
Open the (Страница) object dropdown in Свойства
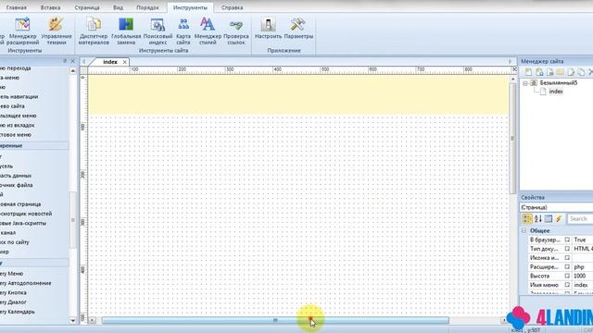coord(557,207)
